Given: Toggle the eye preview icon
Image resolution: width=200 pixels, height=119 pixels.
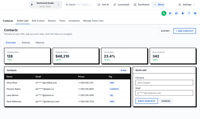Looking at the screenshot, I should point(195,13).
